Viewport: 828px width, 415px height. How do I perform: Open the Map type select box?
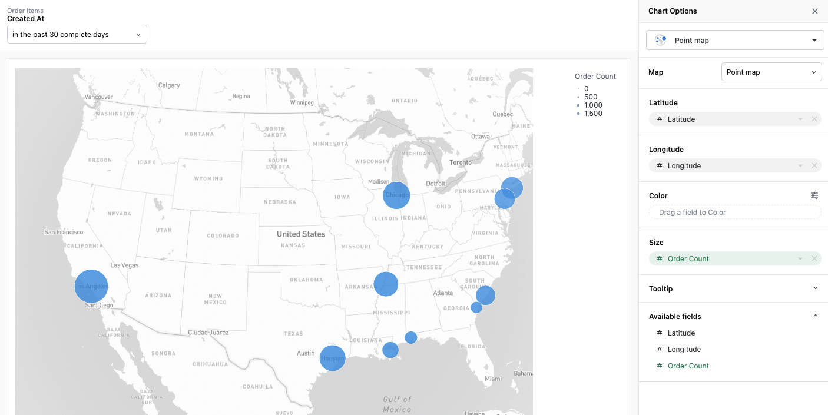point(771,72)
